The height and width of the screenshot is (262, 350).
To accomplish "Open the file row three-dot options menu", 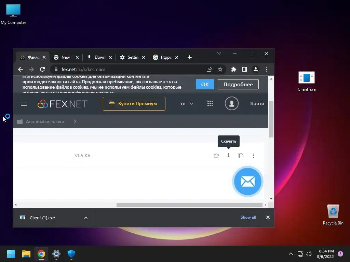I will tap(253, 156).
